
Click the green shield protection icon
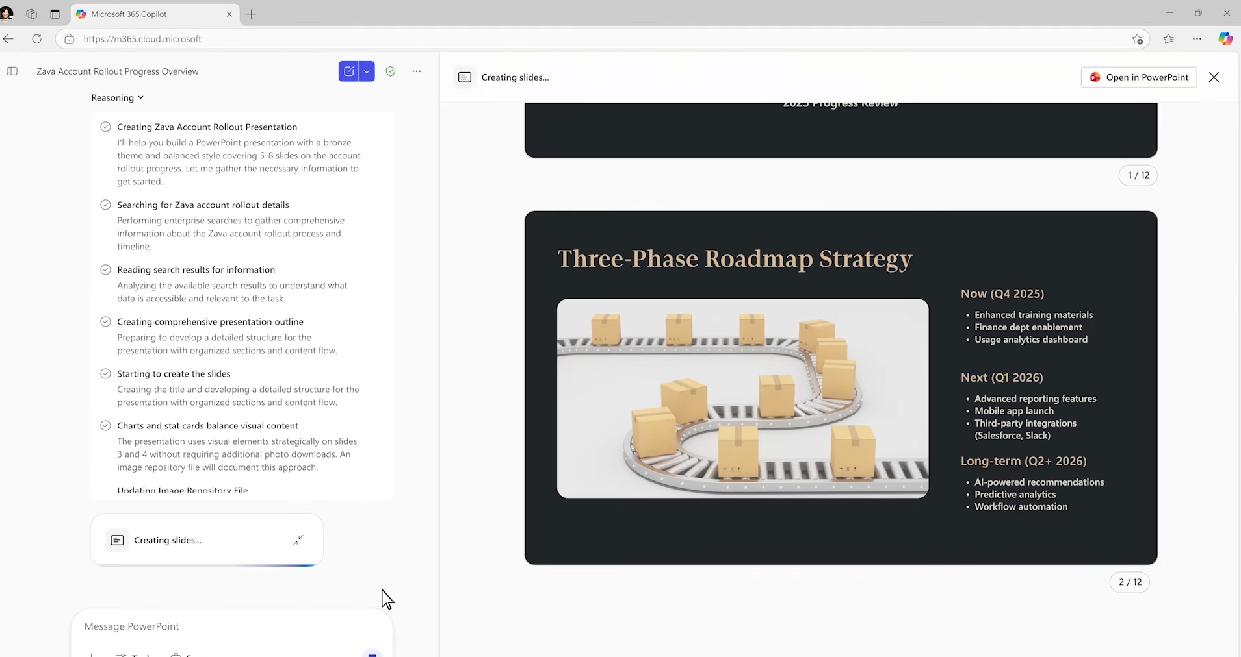pos(391,71)
